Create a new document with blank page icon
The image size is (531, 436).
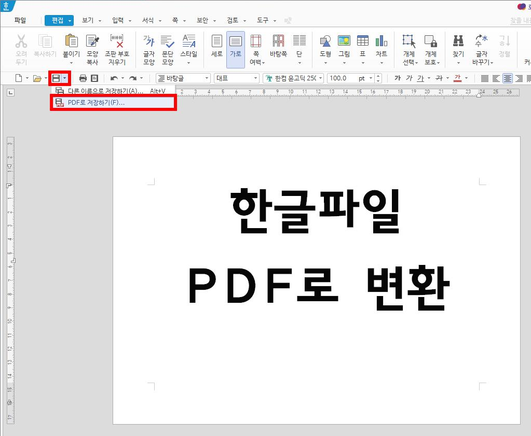19,78
